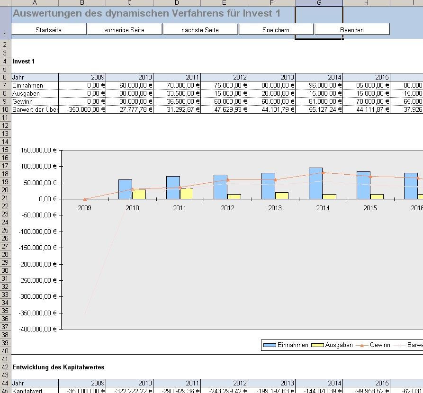Select column E header

coord(224,3)
